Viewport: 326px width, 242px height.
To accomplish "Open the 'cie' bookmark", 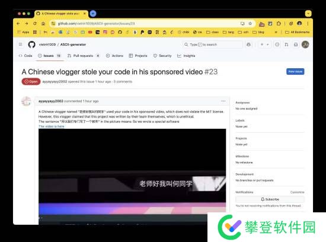I will coord(197,32).
